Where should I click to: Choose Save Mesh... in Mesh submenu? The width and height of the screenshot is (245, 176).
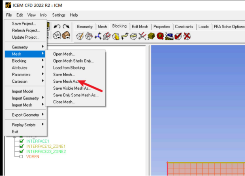[75, 75]
